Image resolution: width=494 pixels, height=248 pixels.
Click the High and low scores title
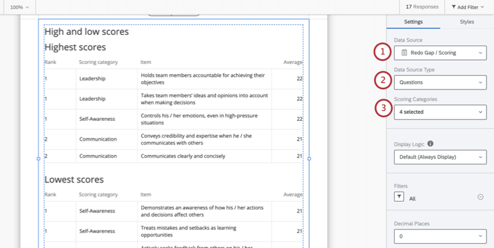[87, 32]
